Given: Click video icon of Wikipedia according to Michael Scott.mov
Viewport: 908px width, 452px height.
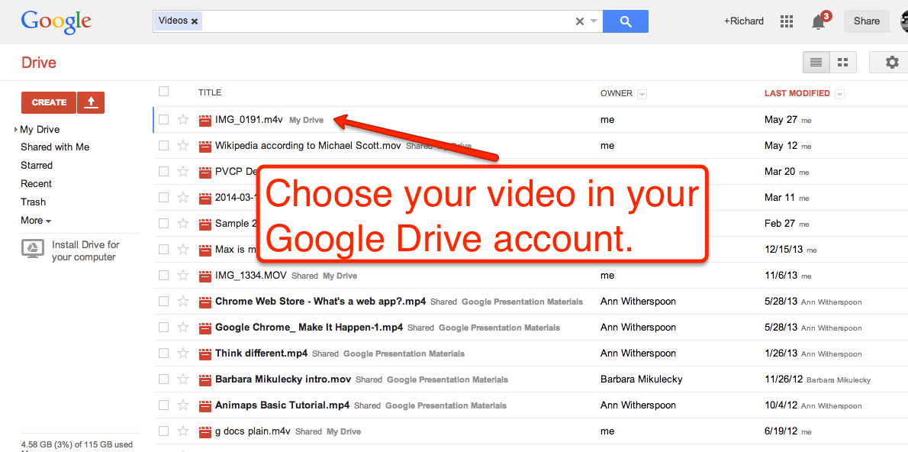Looking at the screenshot, I should tap(204, 146).
